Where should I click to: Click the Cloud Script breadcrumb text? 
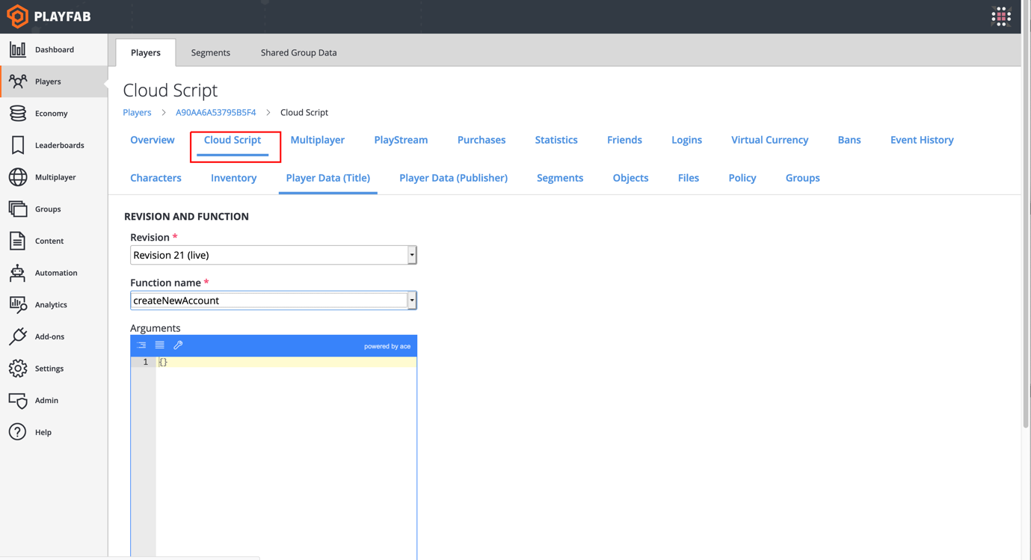pos(304,113)
